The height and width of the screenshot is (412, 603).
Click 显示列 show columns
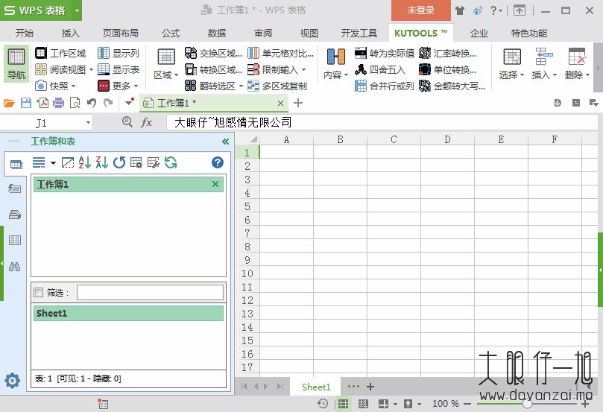pyautogui.click(x=119, y=53)
